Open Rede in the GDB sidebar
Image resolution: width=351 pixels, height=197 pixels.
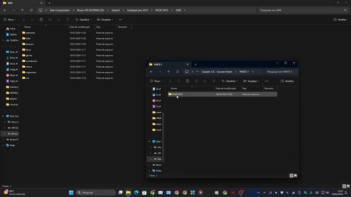(x=10, y=146)
